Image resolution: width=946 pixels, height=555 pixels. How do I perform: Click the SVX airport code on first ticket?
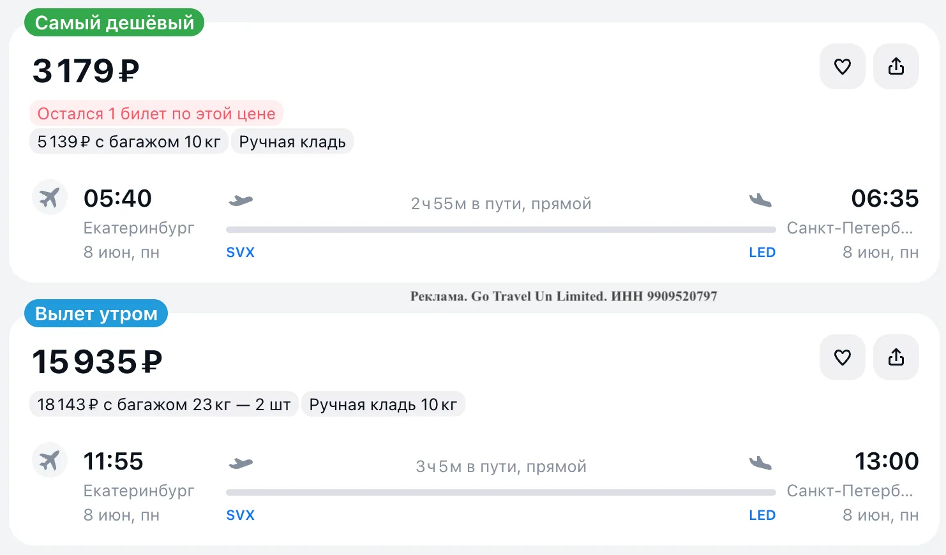pos(241,253)
